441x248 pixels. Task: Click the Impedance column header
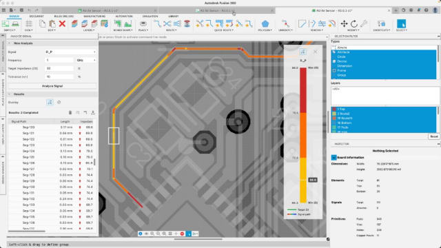pos(86,121)
